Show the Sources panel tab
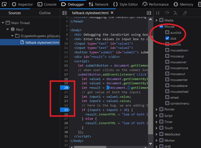 tap(15, 13)
